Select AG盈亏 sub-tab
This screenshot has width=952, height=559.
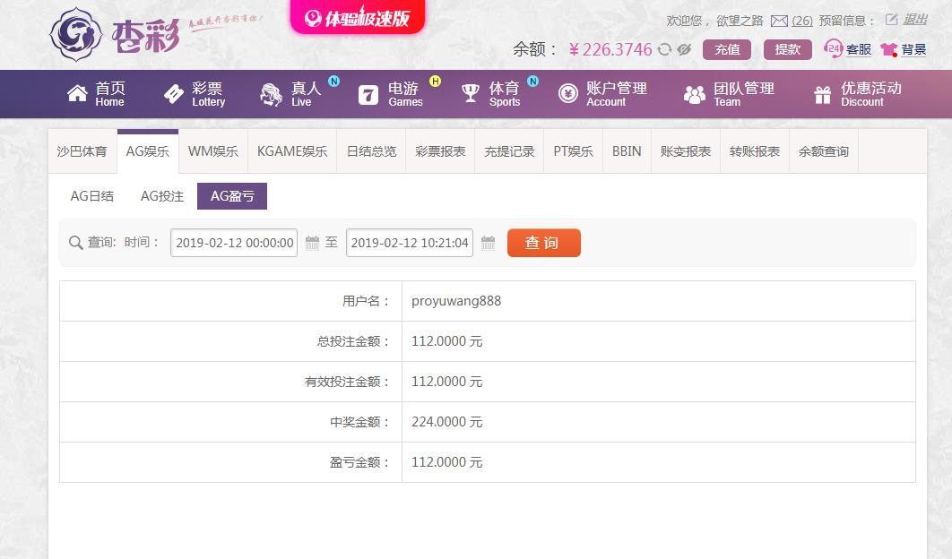click(232, 196)
